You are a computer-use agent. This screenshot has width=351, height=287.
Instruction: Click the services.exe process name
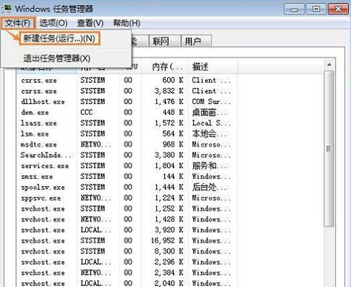(45, 166)
